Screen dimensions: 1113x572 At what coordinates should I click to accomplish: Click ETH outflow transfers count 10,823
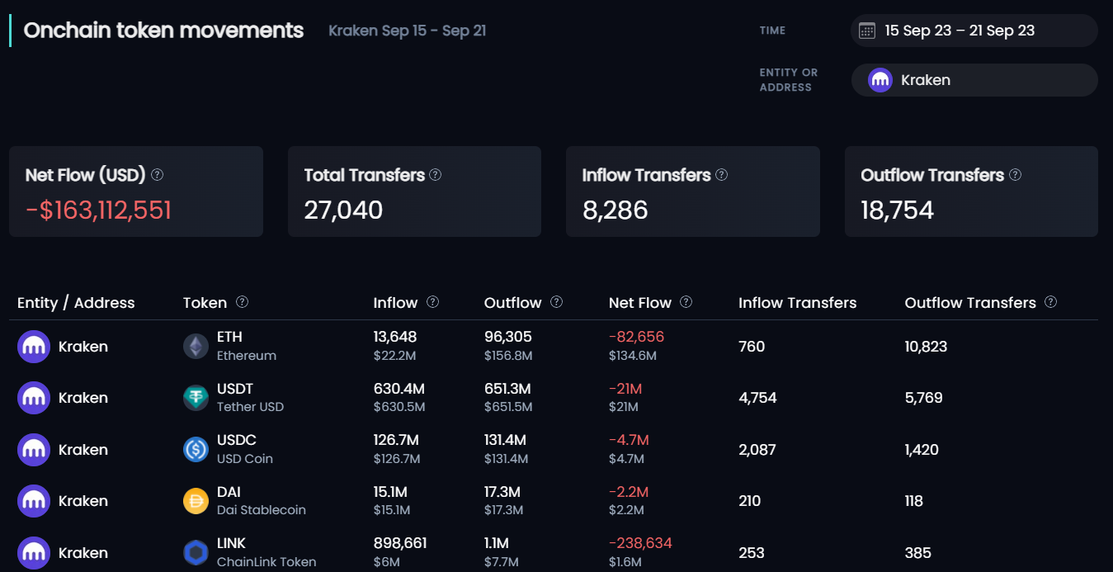click(x=926, y=347)
